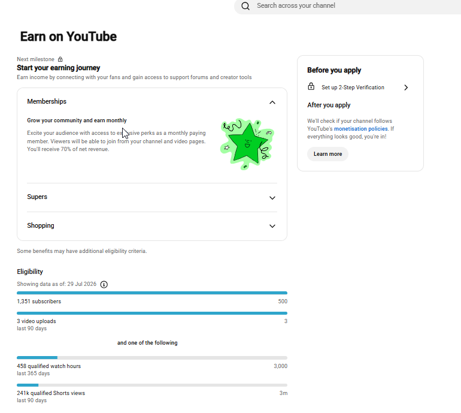Image resolution: width=461 pixels, height=413 pixels.
Task: Collapse the Memberships section chevron
Action: (x=272, y=102)
